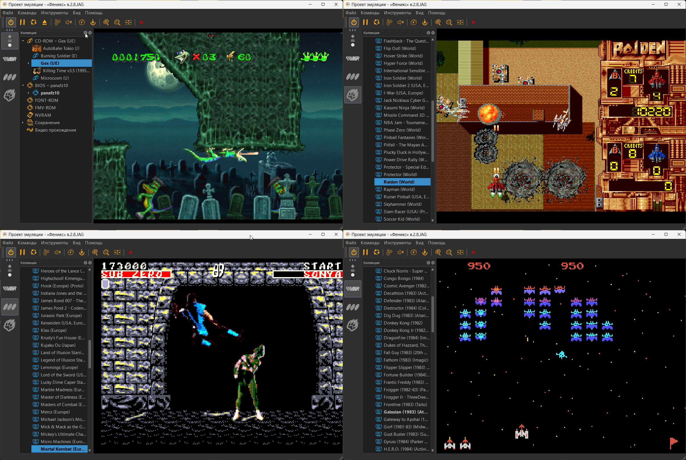Click the speedometer icon in the Gex window toolbar

coord(82,22)
